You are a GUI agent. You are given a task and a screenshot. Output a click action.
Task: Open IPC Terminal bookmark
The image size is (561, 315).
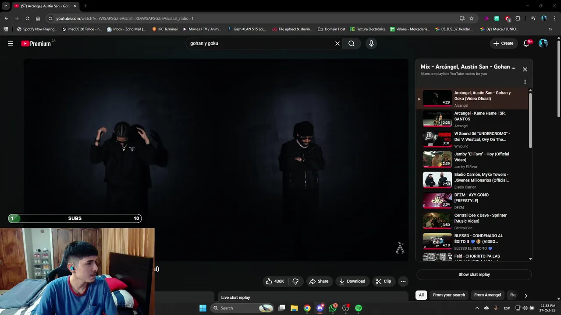tap(165, 29)
